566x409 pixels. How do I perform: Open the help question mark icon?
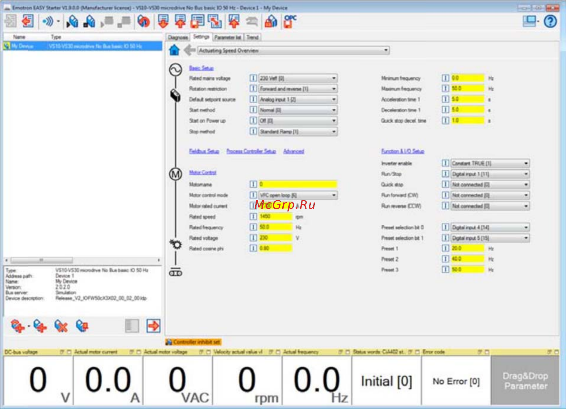tap(550, 22)
